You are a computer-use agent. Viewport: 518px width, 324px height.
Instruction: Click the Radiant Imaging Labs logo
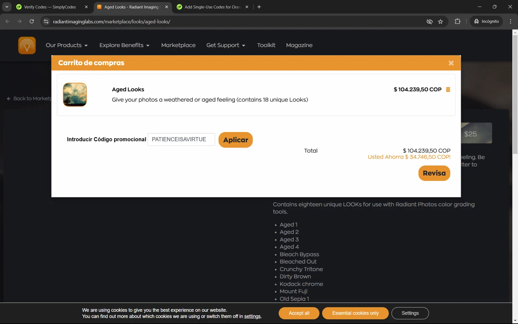(27, 45)
